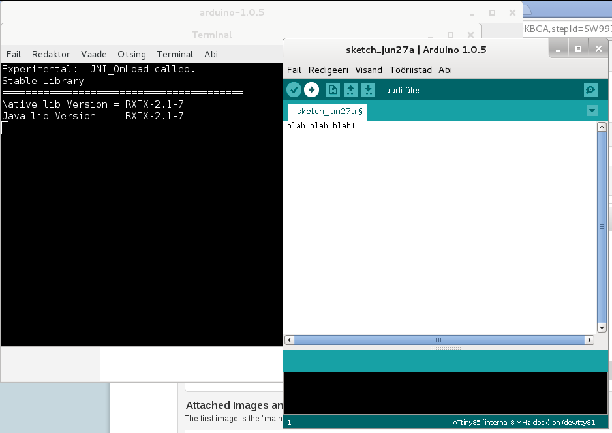Open the Redigeeri menu
This screenshot has width=612, height=433.
point(328,70)
